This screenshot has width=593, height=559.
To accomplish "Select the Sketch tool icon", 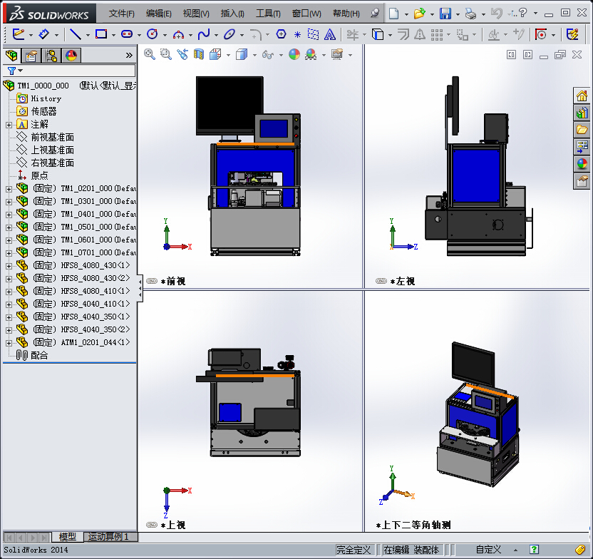I will 18,34.
